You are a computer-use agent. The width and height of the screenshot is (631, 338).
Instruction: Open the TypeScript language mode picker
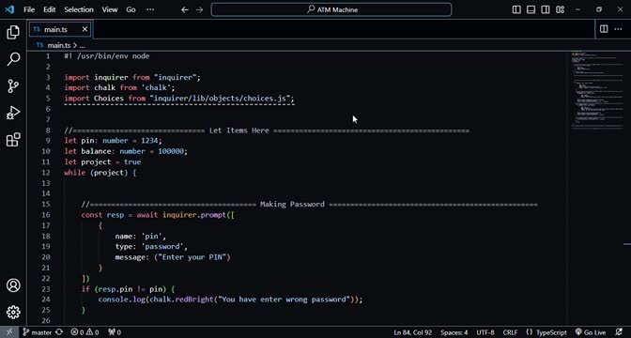(x=546, y=332)
